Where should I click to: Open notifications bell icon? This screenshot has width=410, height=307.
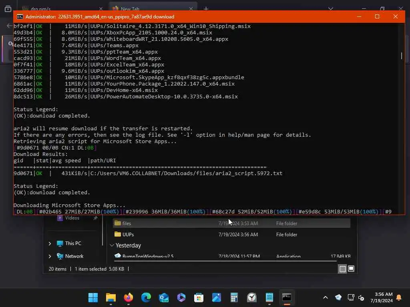pos(399,297)
